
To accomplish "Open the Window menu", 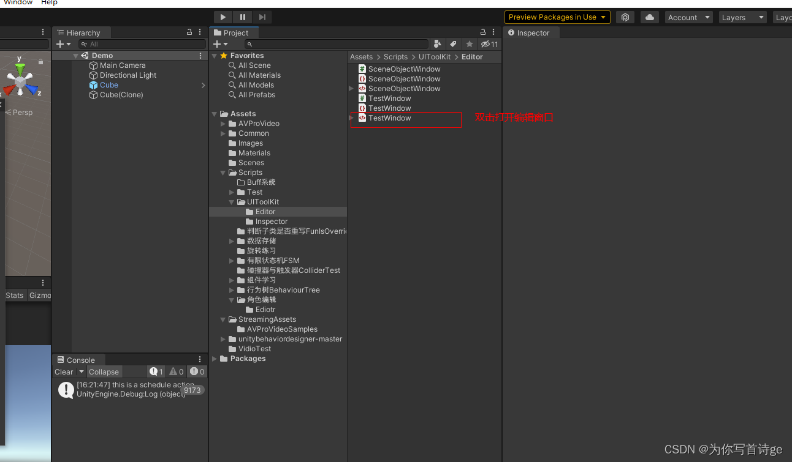I will point(18,3).
